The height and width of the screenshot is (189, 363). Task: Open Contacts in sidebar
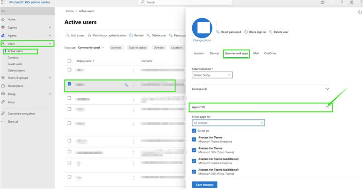tap(13, 57)
